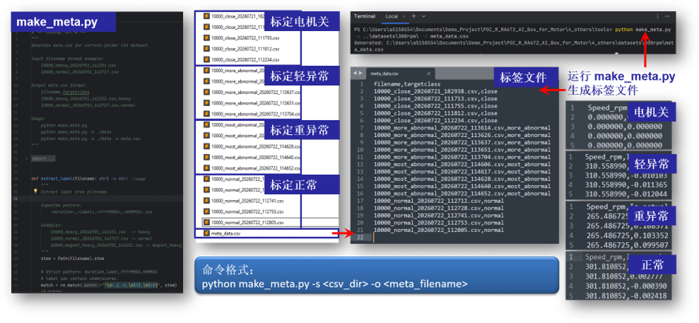
Task: Expand the folded import block in make_meta.py
Action: point(27,159)
